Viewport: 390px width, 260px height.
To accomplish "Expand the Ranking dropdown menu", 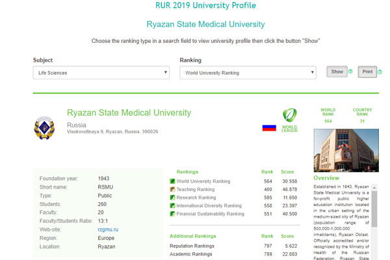I will point(250,73).
